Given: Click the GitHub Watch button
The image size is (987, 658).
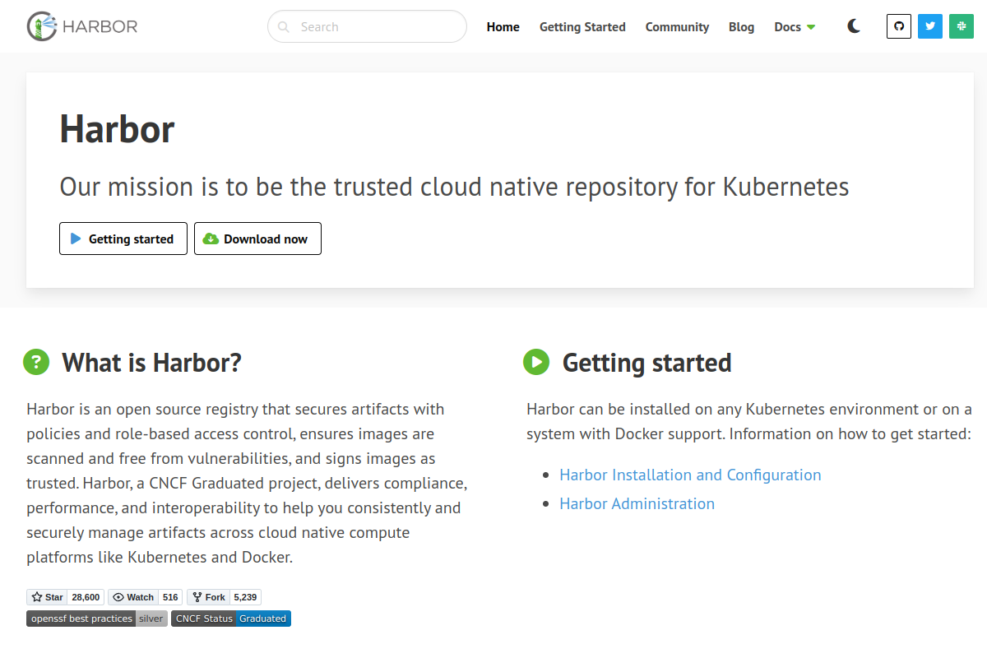Looking at the screenshot, I should tap(132, 597).
